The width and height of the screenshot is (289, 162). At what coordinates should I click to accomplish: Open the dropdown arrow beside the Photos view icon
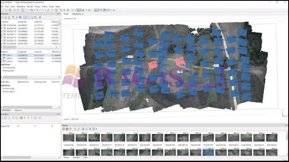[96, 129]
